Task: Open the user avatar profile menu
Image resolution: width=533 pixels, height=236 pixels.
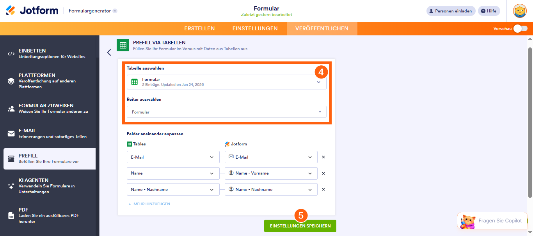Action: point(520,11)
